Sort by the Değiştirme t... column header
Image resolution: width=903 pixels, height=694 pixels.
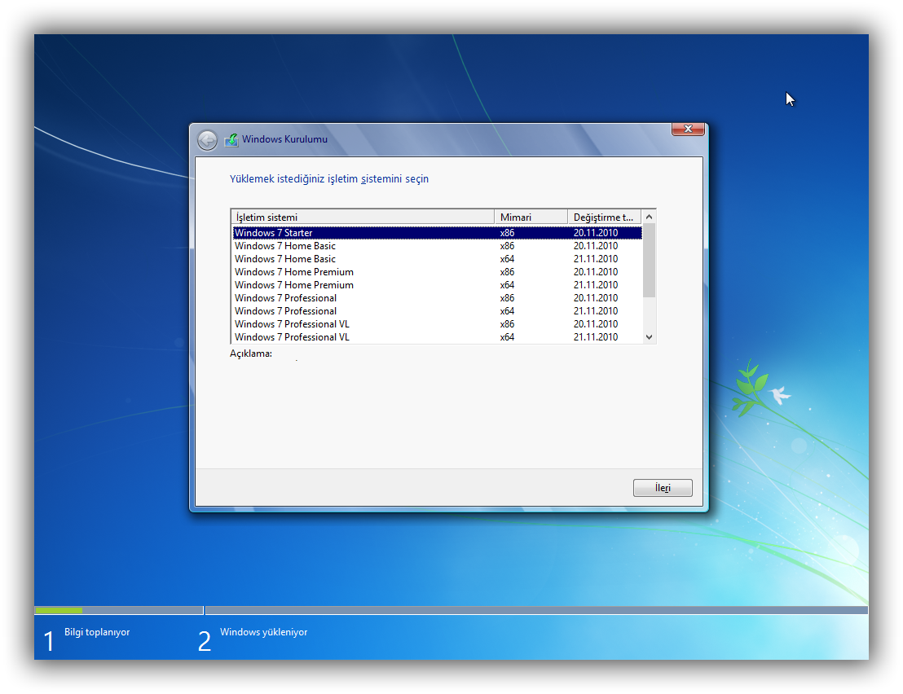(604, 217)
